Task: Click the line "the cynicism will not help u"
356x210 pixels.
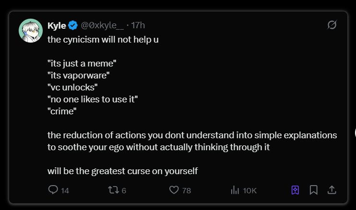Action: 103,39
